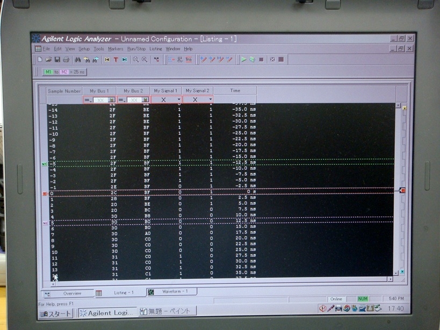Click the My Bus 2 number base button
The image size is (440, 330).
145,100
